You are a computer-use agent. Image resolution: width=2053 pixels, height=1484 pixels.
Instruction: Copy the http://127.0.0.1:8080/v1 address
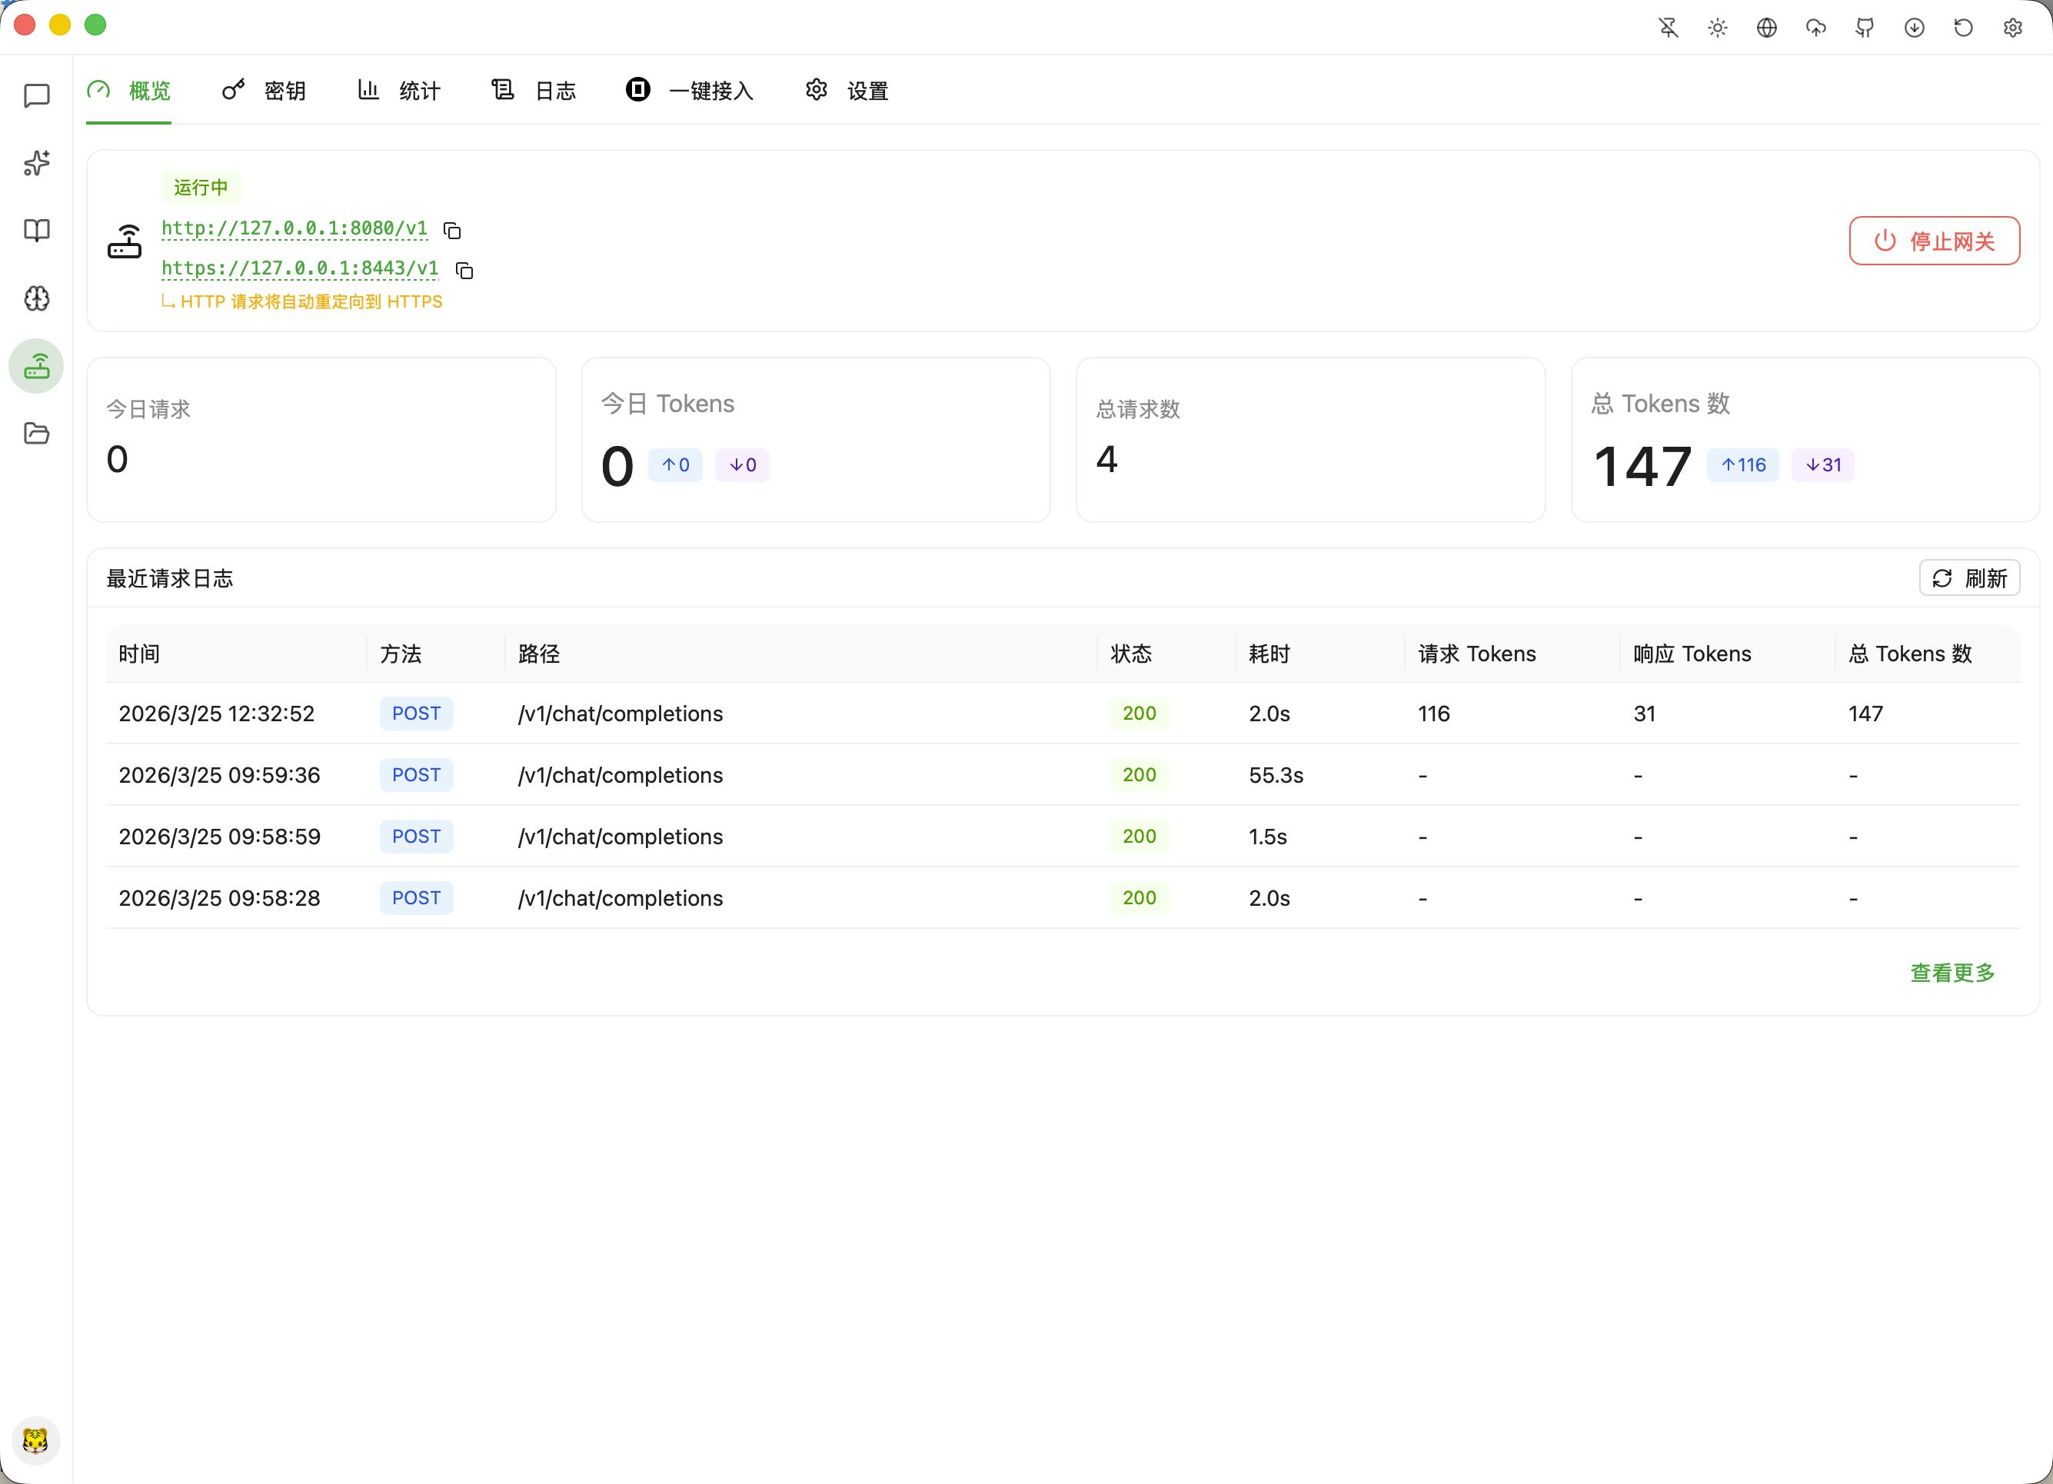tap(453, 231)
